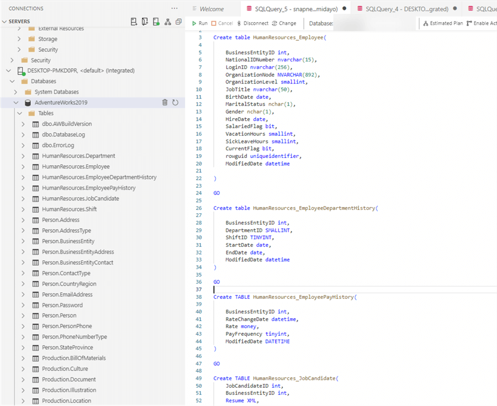Click 'rowguid uniqueidentifier,' code line
497x406 pixels.
click(x=263, y=156)
